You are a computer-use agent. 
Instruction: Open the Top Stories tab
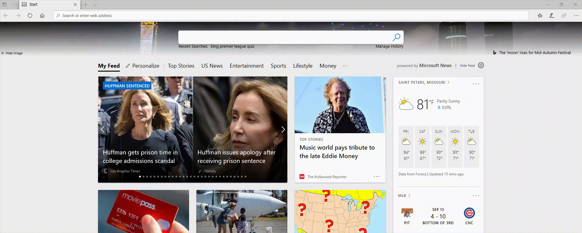coord(181,66)
